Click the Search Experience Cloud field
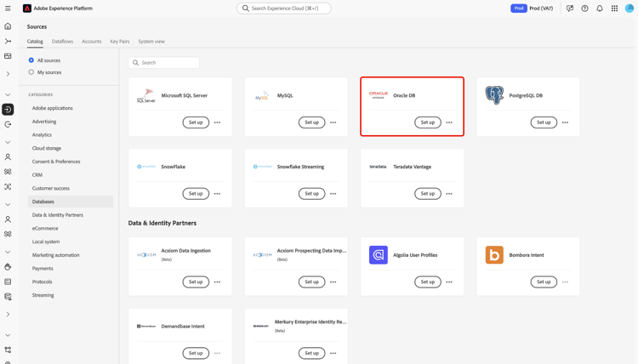638x364 pixels. coord(283,9)
